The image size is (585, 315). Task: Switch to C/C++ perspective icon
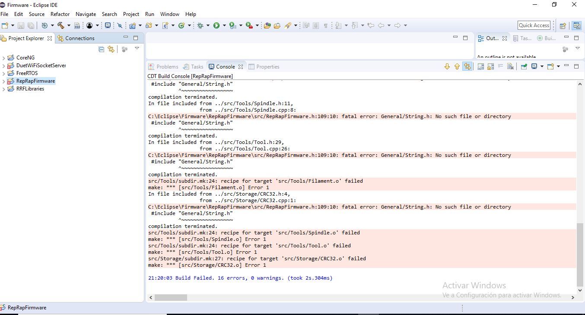pos(577,26)
